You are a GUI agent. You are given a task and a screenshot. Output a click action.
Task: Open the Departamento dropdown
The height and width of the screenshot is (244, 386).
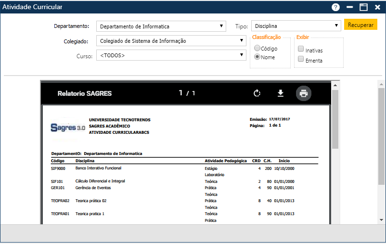pyautogui.click(x=161, y=26)
